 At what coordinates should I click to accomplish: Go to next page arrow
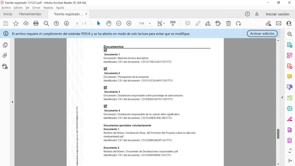pos(66,23)
